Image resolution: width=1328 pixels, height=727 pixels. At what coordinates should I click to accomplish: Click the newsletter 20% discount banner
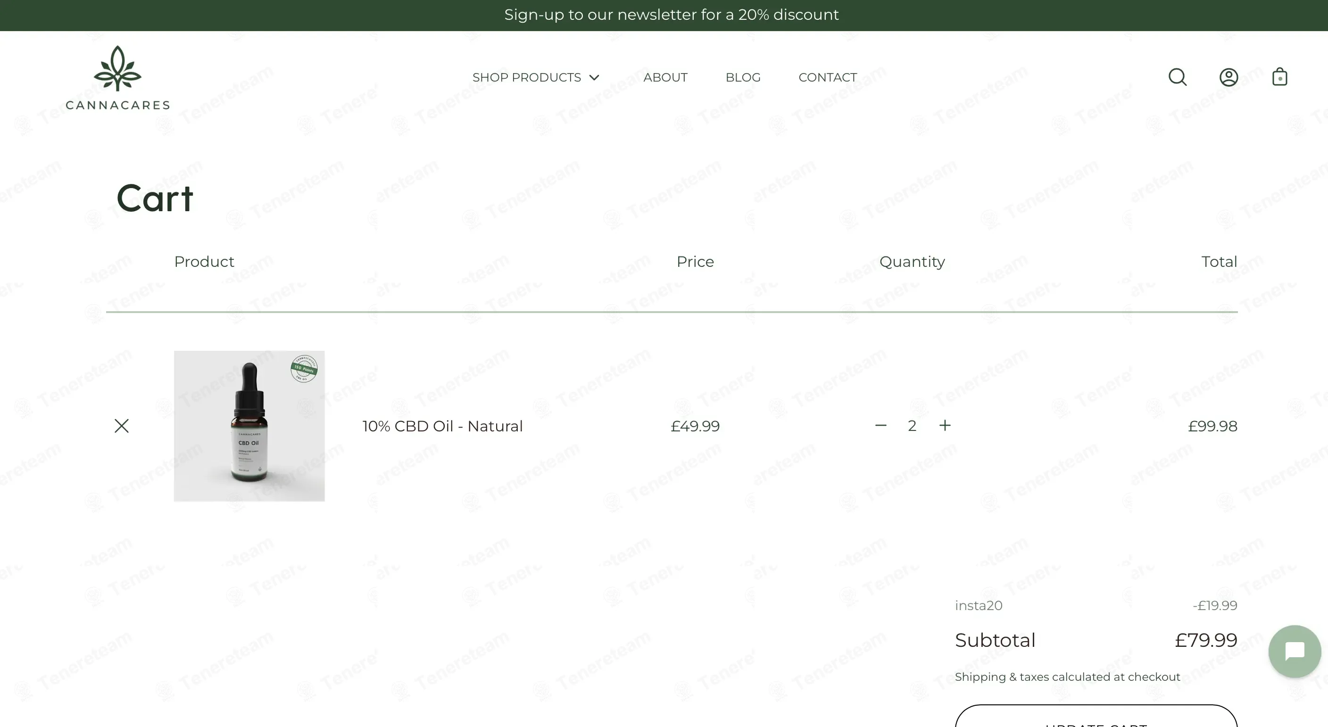coord(671,15)
